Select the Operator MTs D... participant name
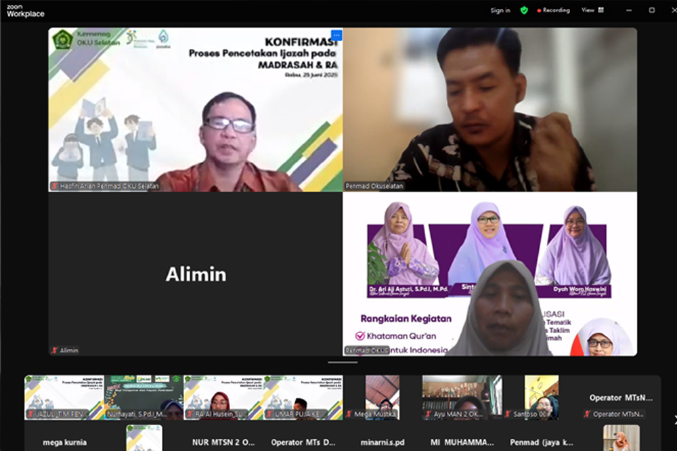677x451 pixels. pos(303,442)
